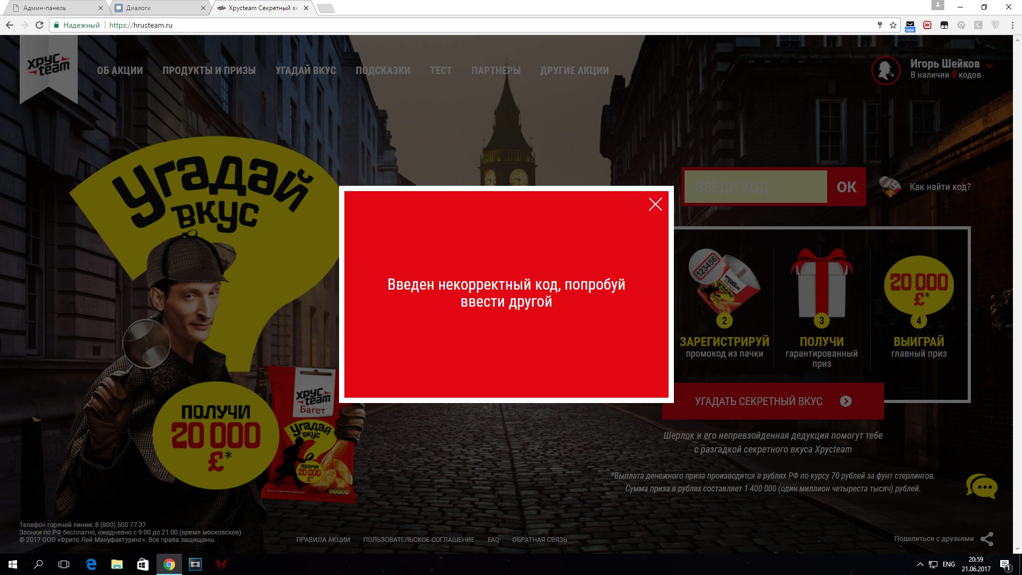Open the Продукты и призы menu item
1022x575 pixels.
point(209,70)
